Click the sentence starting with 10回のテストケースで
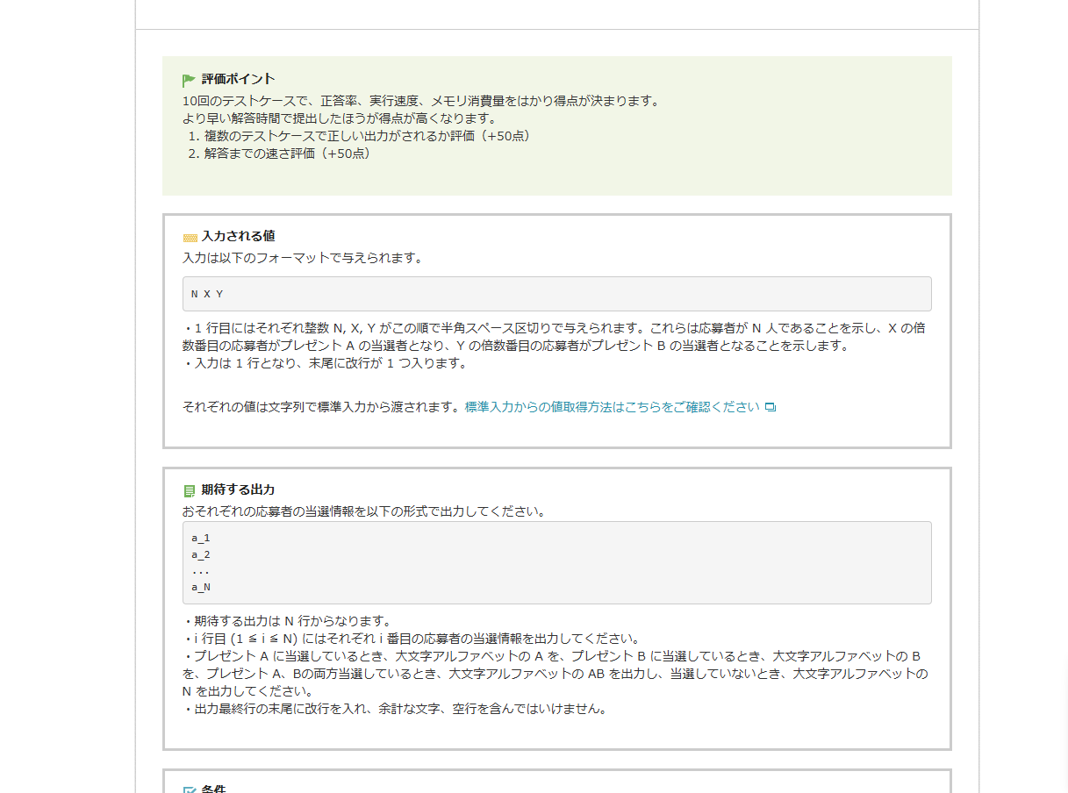Viewport: 1068px width, 793px height. (x=420, y=101)
